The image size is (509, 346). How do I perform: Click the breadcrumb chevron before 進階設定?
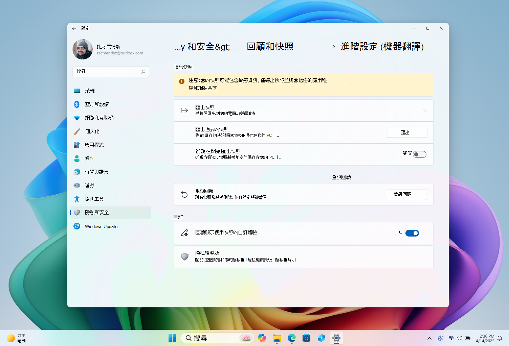(334, 47)
